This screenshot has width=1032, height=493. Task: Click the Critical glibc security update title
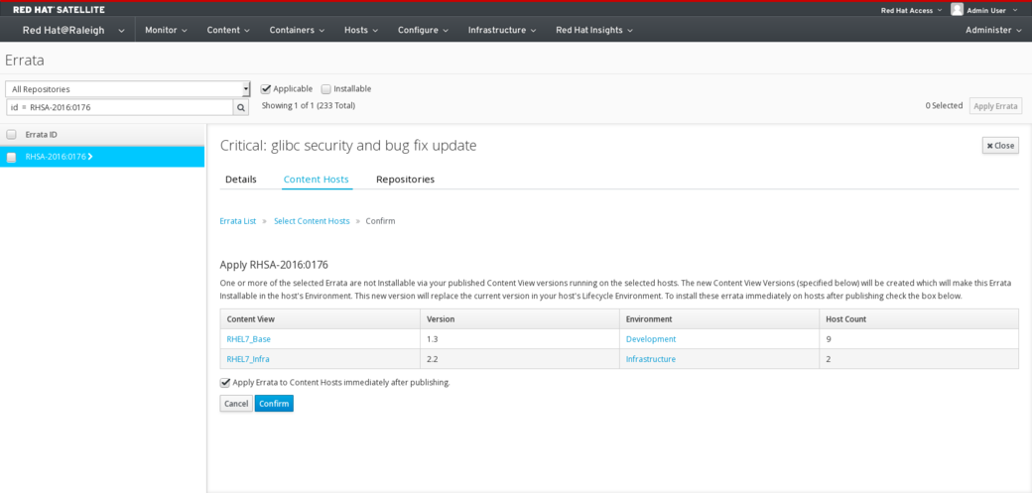[348, 146]
